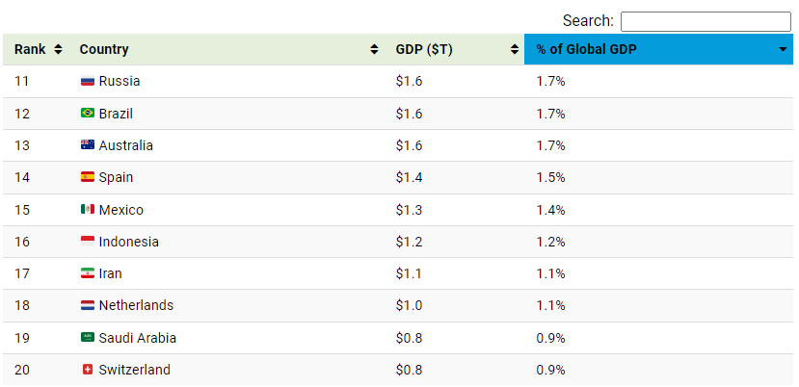Screen dimensions: 799x387
Task: Click the Mexico flag icon
Action: tap(87, 210)
